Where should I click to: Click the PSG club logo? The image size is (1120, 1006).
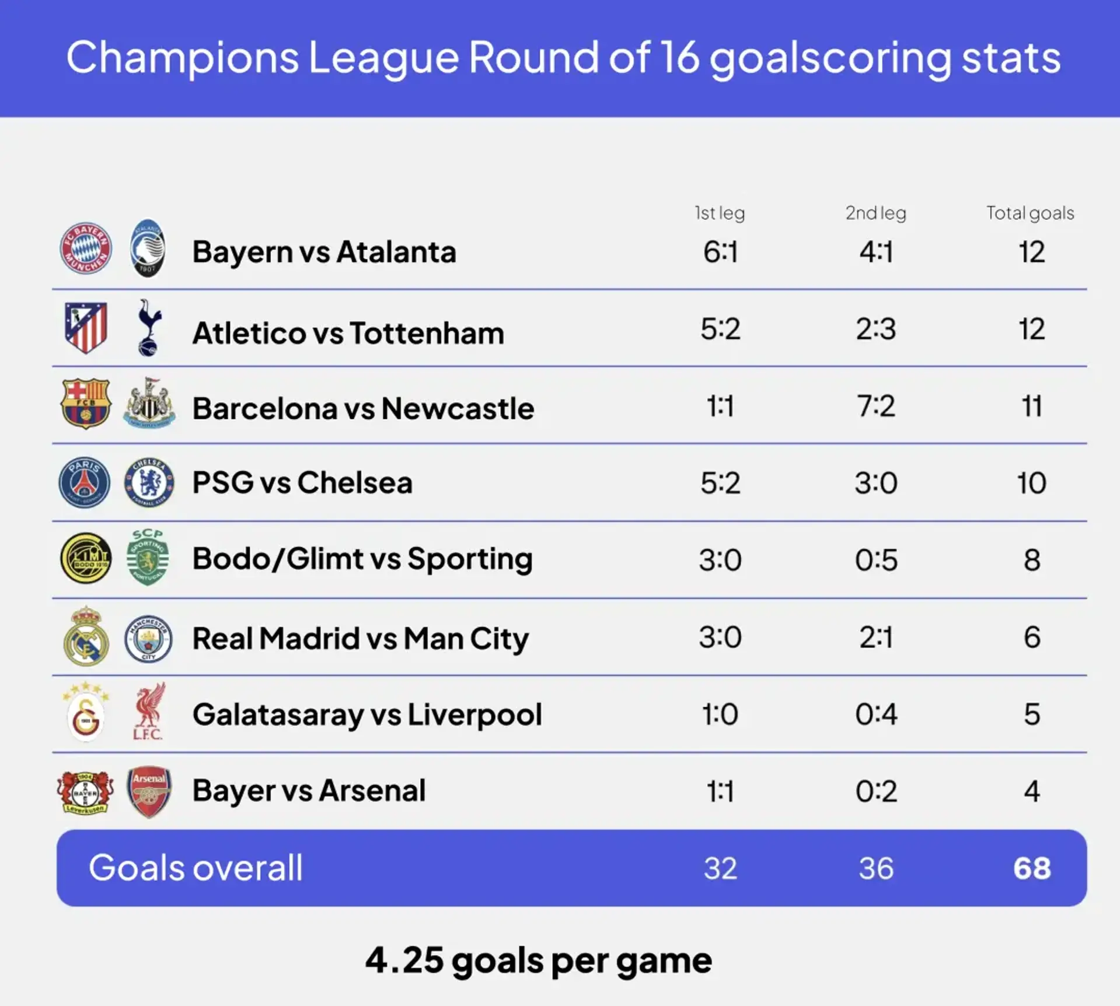click(85, 482)
